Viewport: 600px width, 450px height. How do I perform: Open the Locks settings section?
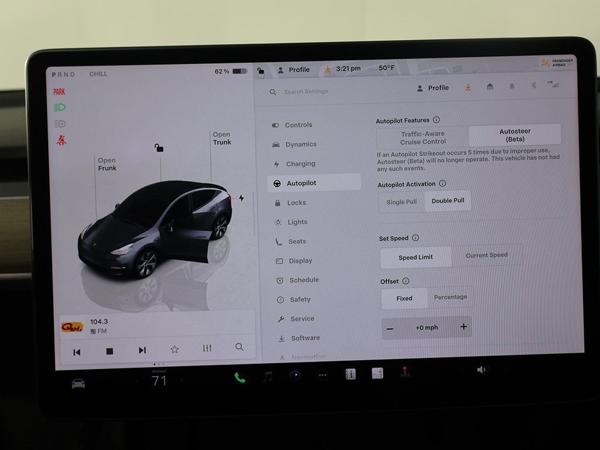click(298, 202)
